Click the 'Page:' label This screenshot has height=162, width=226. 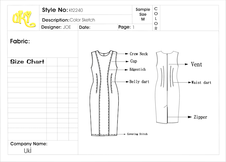tap(125, 27)
